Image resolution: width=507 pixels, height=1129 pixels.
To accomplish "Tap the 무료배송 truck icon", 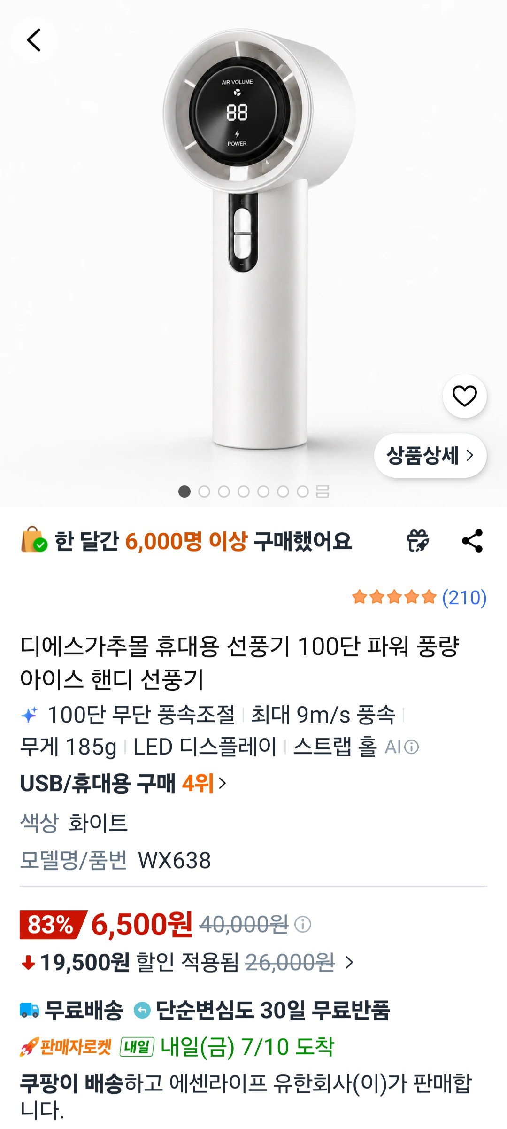I will pyautogui.click(x=30, y=1010).
